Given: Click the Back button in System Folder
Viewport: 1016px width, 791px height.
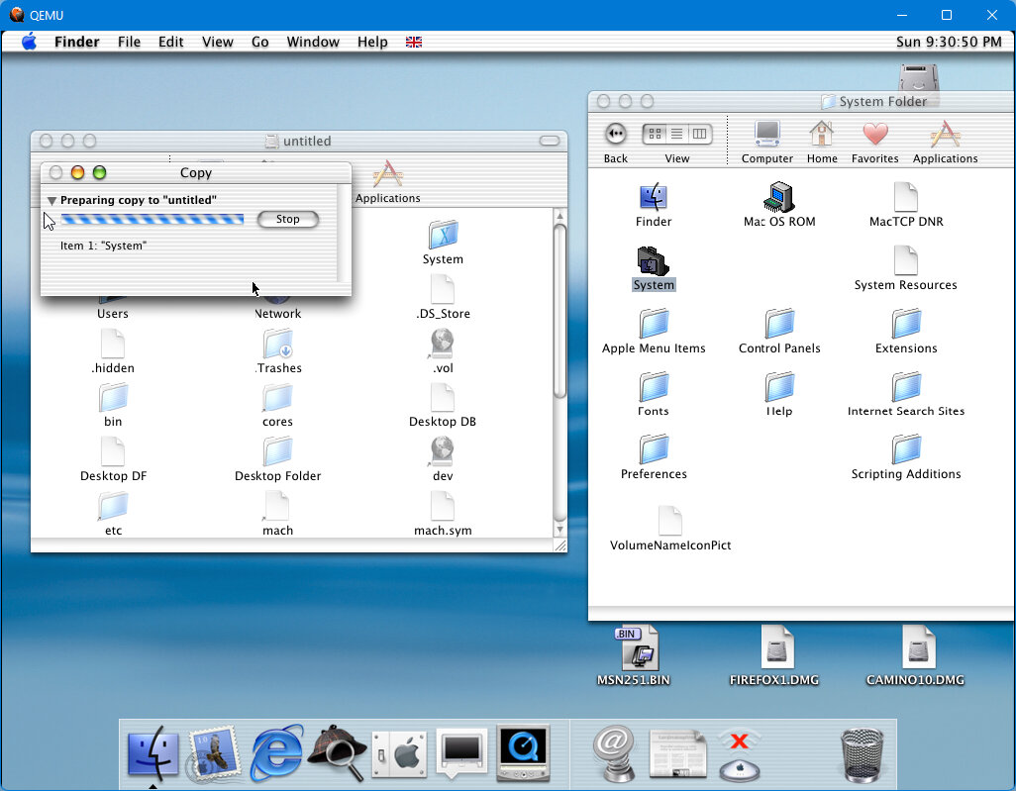Looking at the screenshot, I should click(x=616, y=134).
